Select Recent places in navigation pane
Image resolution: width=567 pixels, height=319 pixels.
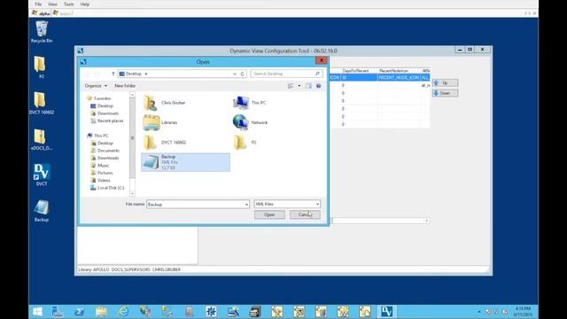107,121
